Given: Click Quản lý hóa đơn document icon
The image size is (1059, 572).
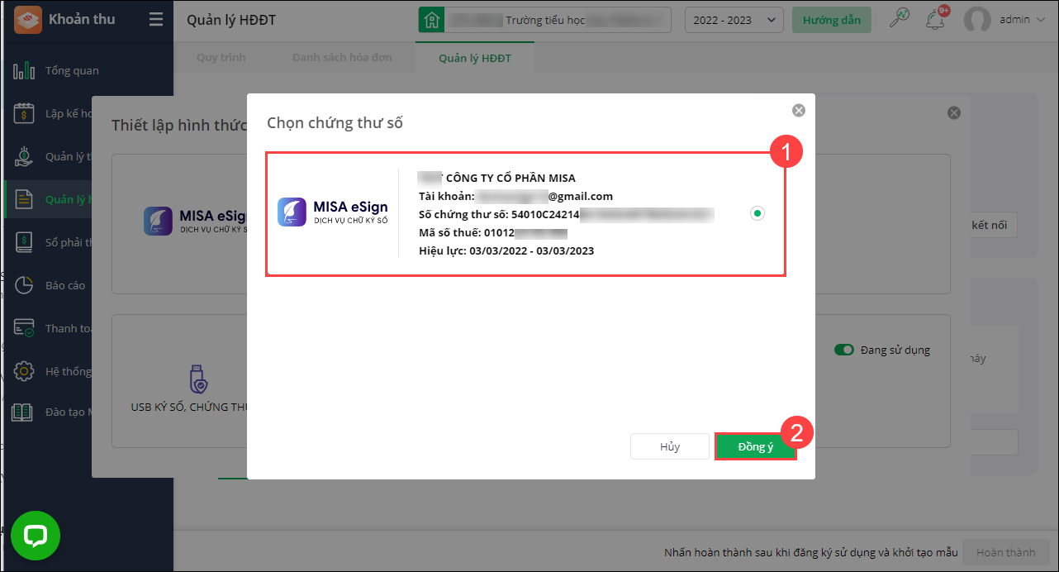Looking at the screenshot, I should click(x=24, y=199).
